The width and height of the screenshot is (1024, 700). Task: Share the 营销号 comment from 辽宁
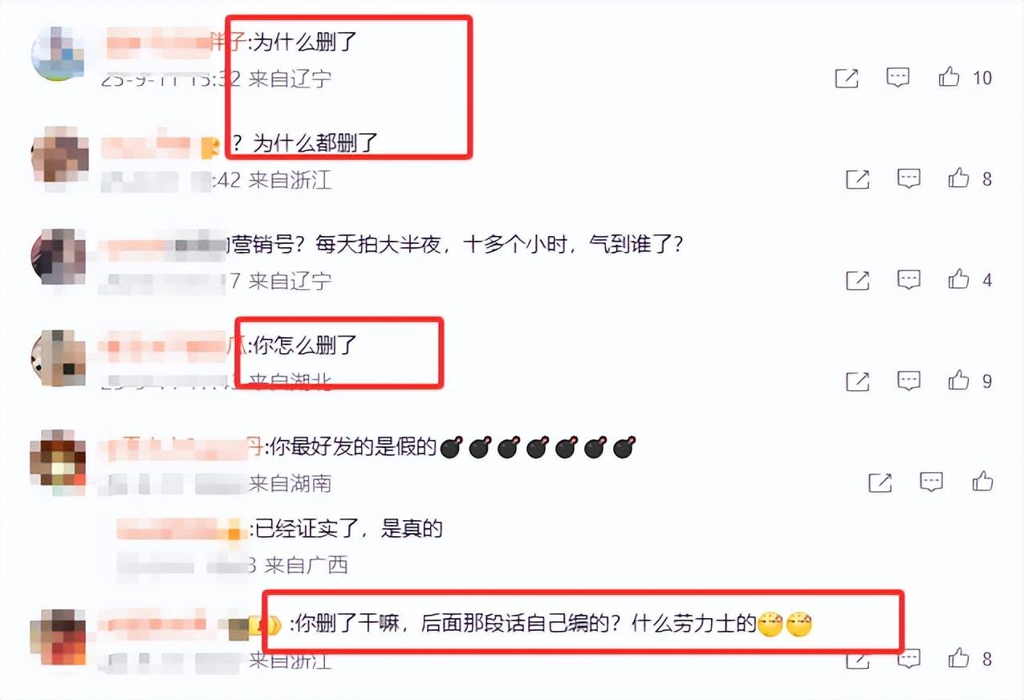click(858, 280)
